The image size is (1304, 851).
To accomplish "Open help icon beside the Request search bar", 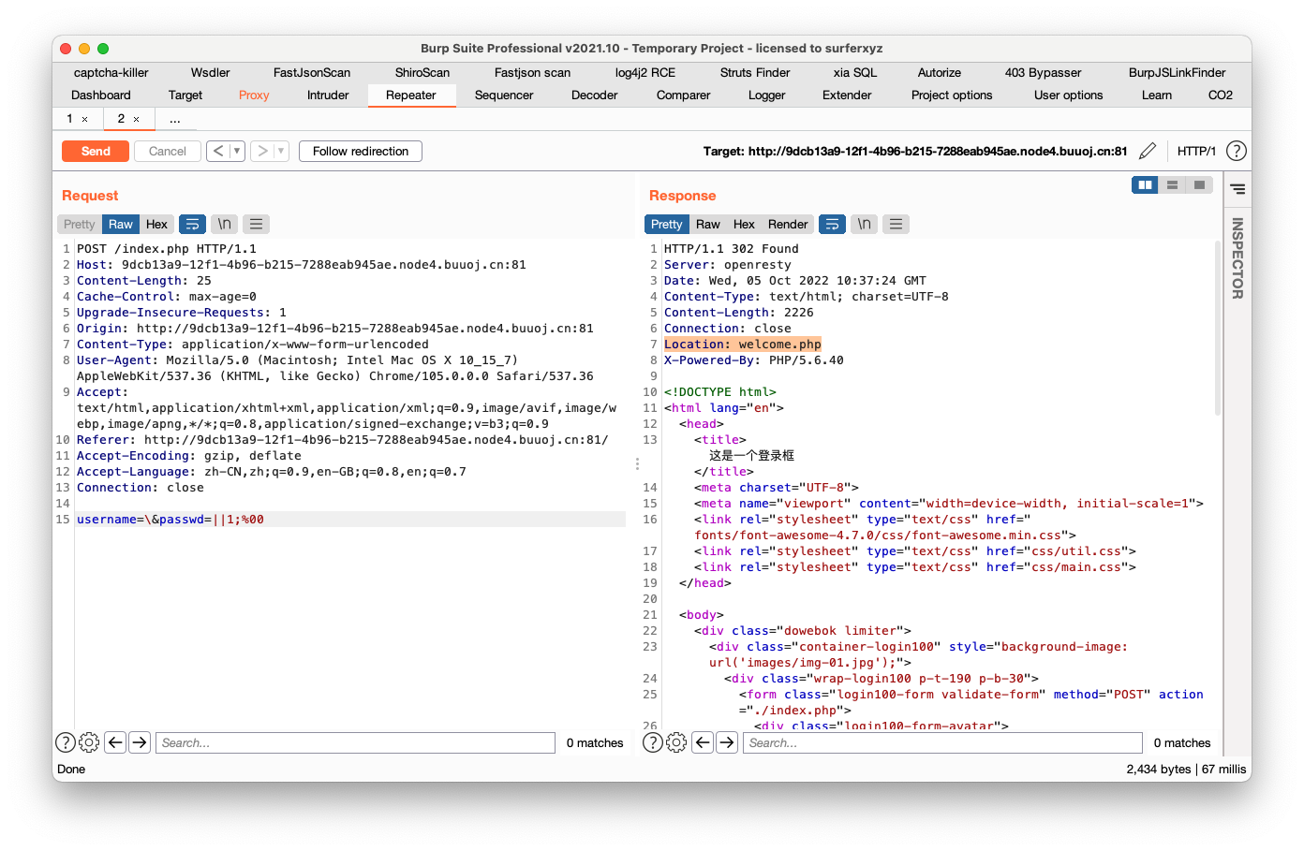I will pos(66,742).
